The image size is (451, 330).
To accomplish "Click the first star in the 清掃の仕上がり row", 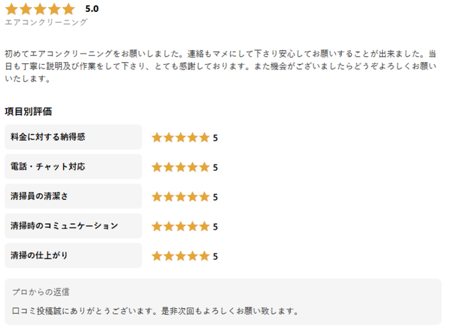I will 156,256.
